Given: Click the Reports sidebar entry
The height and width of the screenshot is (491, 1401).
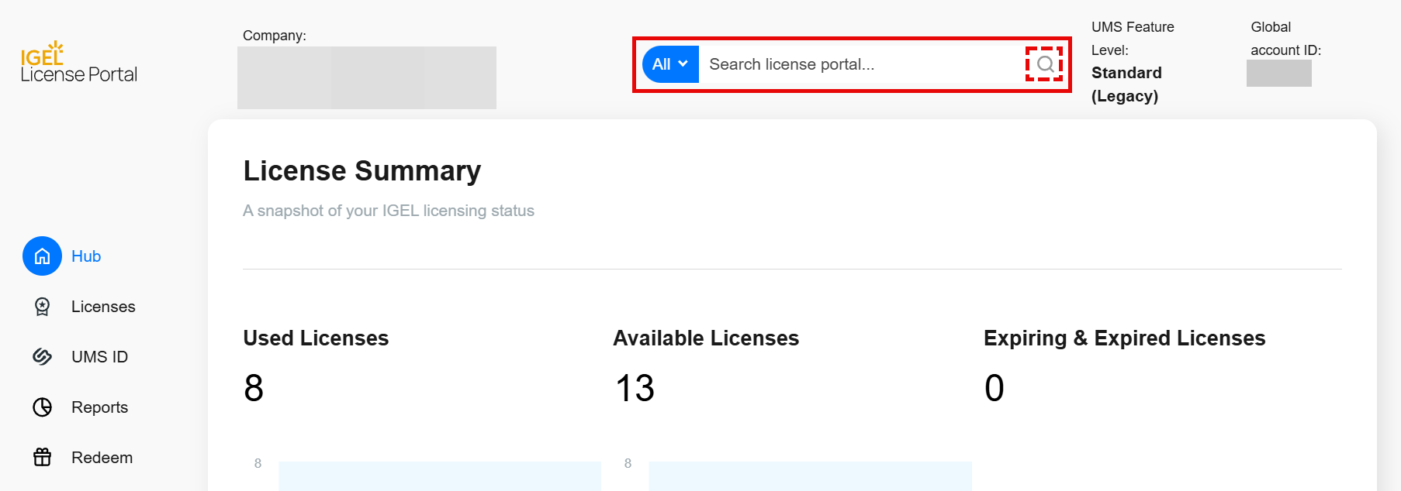Looking at the screenshot, I should click(99, 407).
